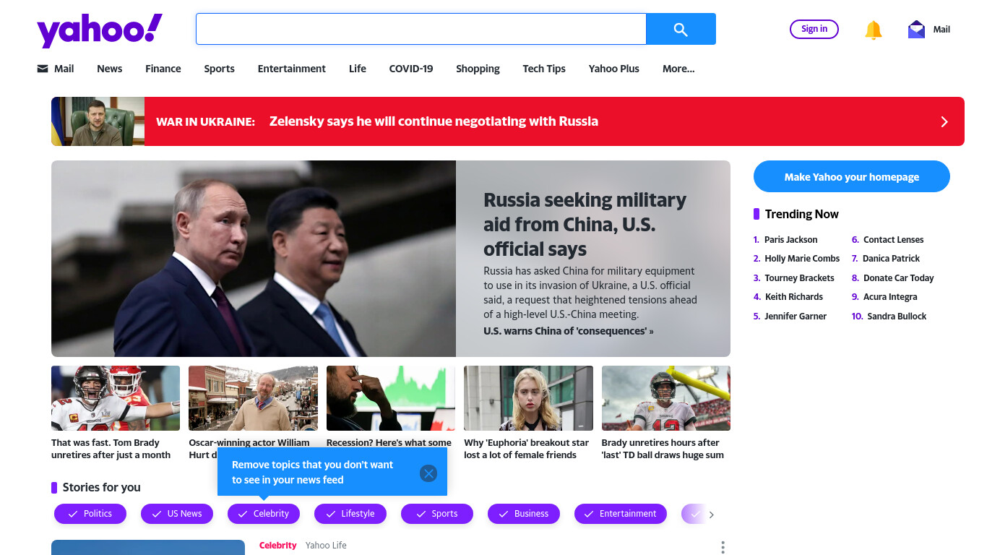Click the Yahoo Life source label

(x=326, y=546)
